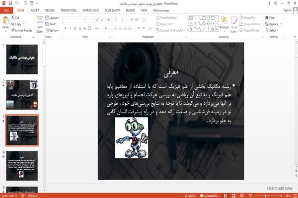Image resolution: width=298 pixels, height=198 pixels.
Task: Click Convert to SmartArt
Action: [170, 30]
